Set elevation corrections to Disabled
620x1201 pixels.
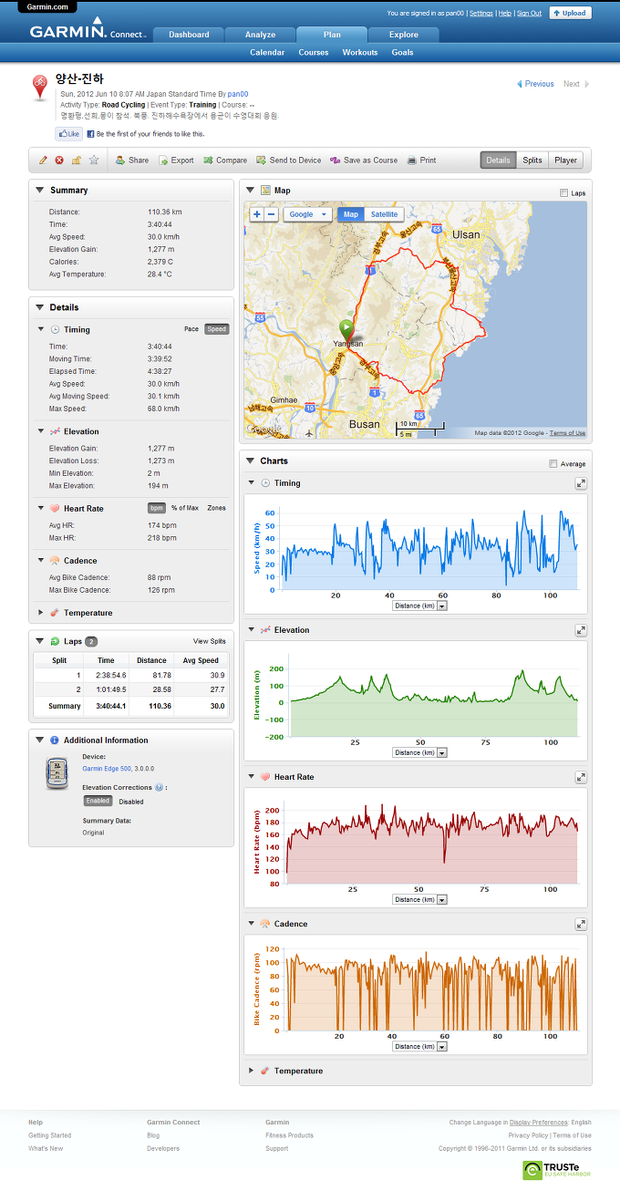(131, 802)
